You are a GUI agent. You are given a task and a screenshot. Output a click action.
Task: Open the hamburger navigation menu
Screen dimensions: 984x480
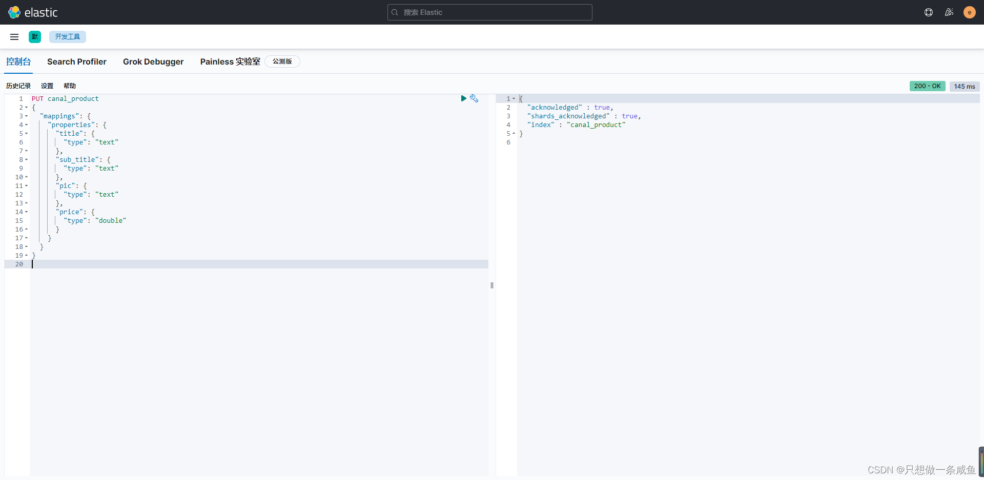point(14,37)
